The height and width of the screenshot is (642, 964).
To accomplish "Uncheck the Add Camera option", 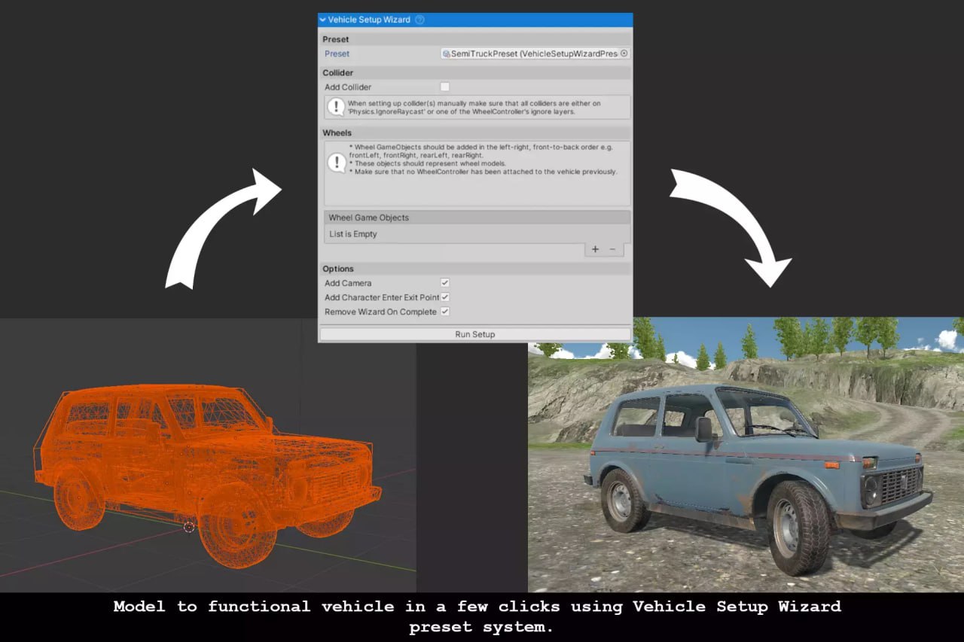I will click(444, 283).
